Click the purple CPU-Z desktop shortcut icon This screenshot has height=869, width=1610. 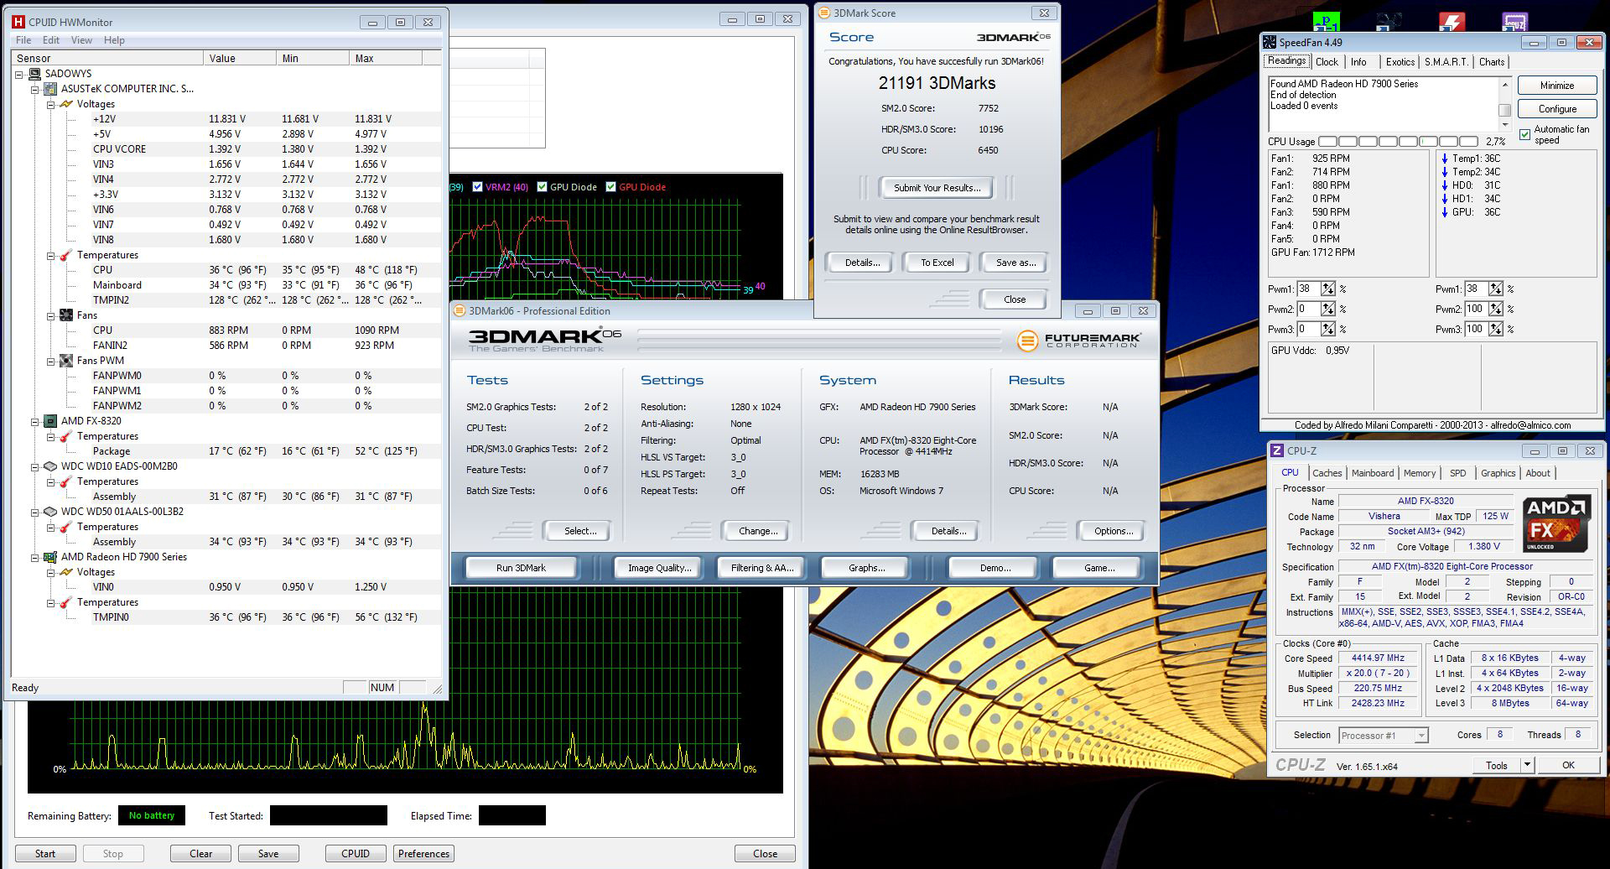point(1514,21)
